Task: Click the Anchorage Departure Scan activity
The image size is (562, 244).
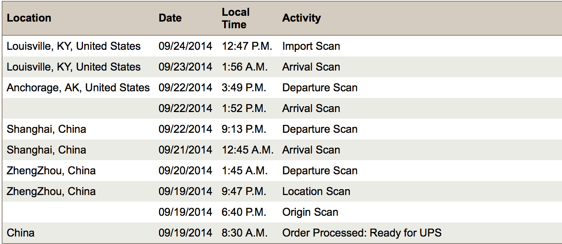Action: coord(320,88)
